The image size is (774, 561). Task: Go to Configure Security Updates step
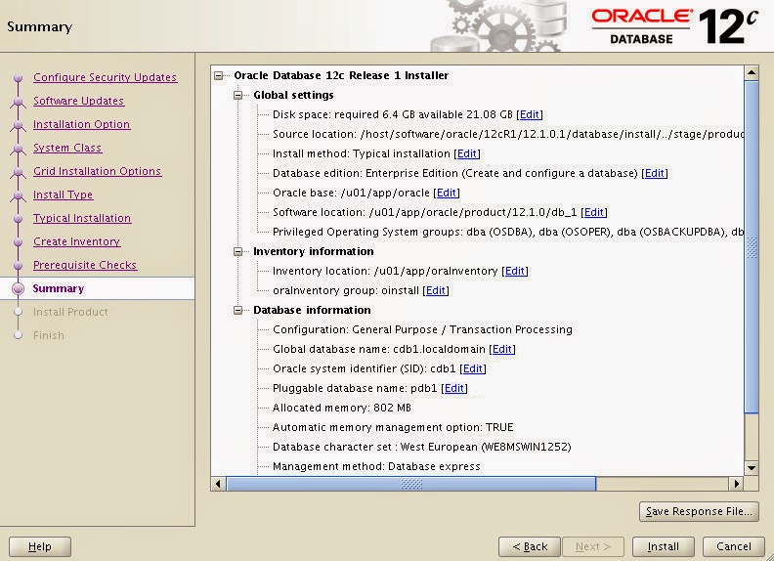[x=105, y=77]
